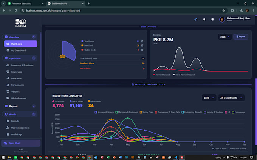Go back with the browser back arrow
Image resolution: width=257 pixels, height=160 pixels.
pyautogui.click(x=4, y=11)
